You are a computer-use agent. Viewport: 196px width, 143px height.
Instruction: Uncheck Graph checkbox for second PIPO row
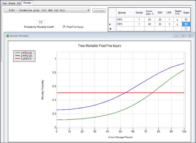187,24
